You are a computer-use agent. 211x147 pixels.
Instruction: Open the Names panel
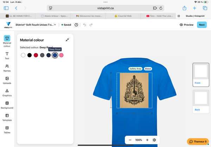[x=7, y=68]
